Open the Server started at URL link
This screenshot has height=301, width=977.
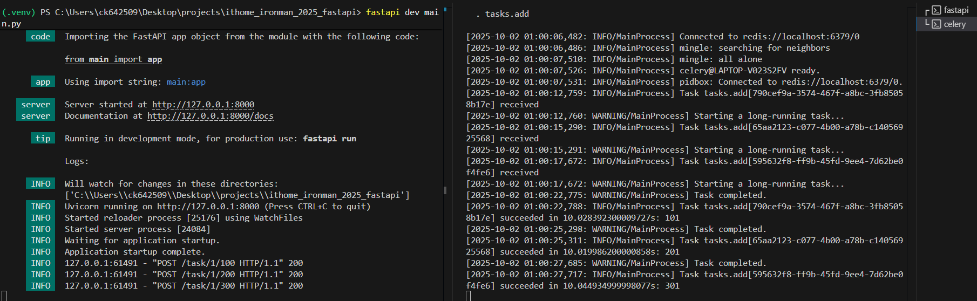tap(203, 105)
